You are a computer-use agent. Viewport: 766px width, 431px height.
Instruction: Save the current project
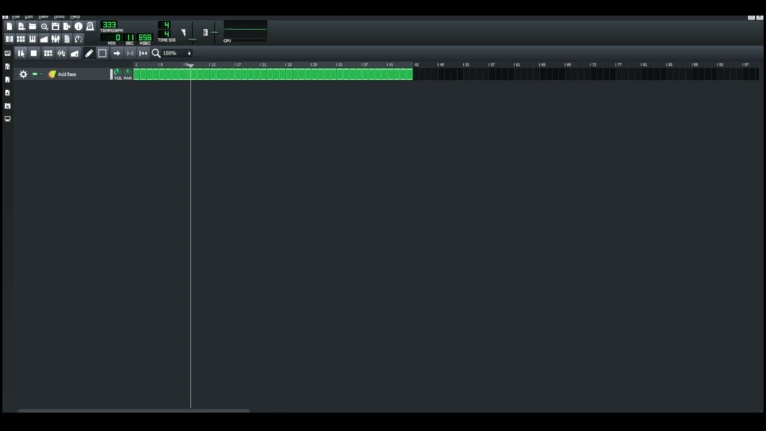coord(55,26)
